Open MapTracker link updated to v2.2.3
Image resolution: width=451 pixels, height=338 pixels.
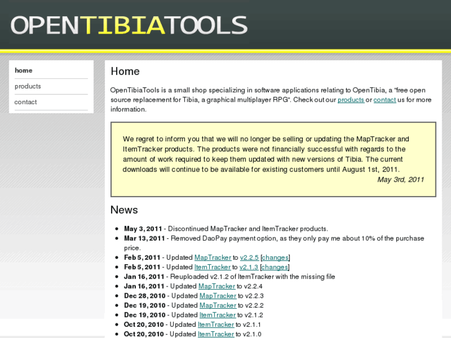click(218, 296)
